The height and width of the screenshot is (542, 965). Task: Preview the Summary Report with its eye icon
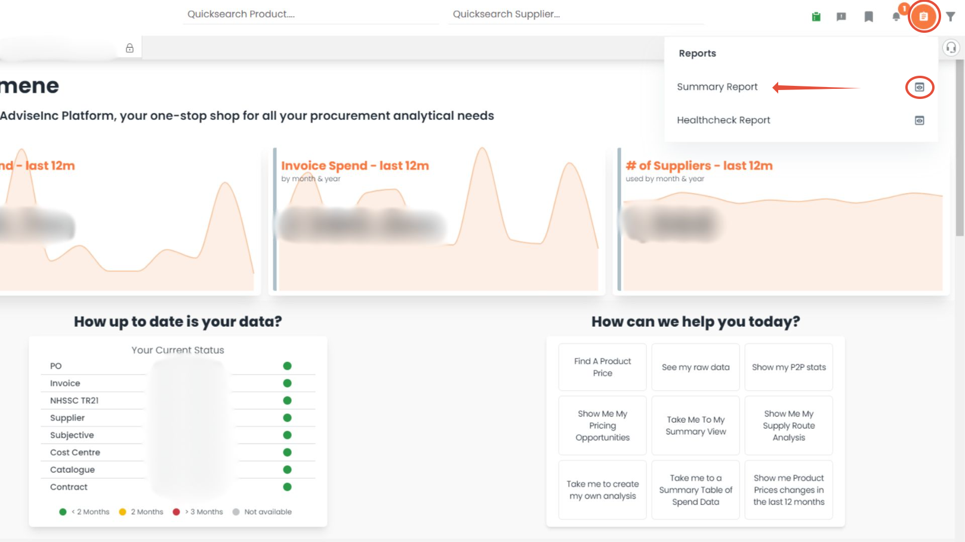(x=920, y=87)
